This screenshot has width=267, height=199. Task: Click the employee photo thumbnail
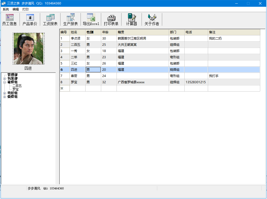click(29, 49)
